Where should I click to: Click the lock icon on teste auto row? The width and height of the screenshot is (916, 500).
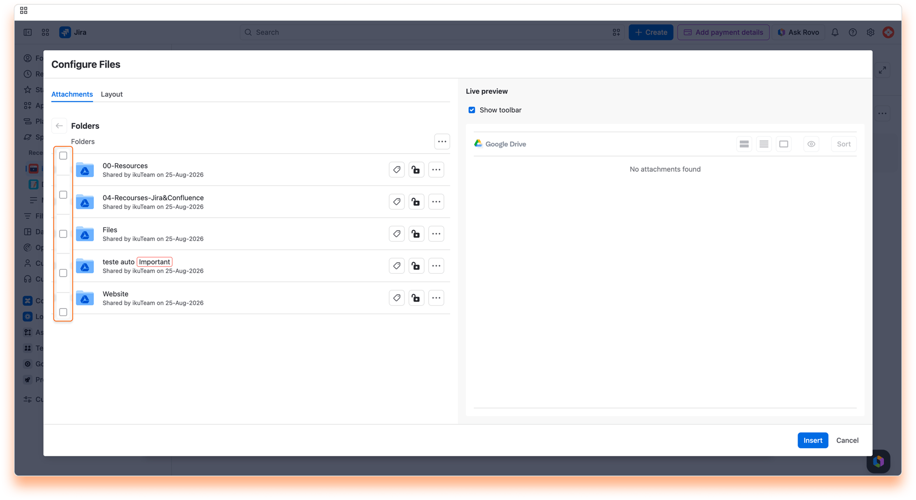(417, 266)
